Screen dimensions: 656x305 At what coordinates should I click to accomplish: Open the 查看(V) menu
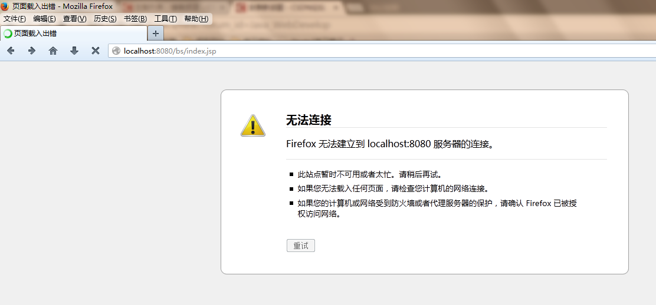point(74,19)
